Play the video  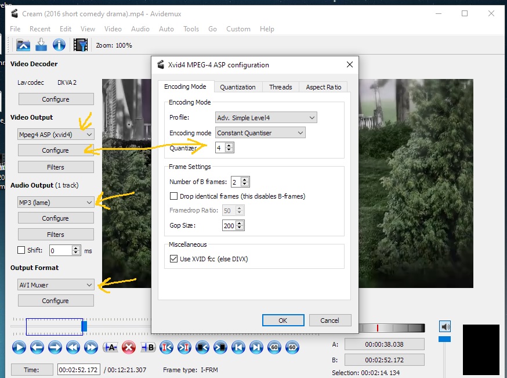(19, 348)
